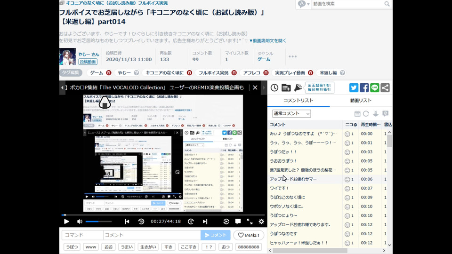
Task: Share on Facebook icon
Action: coord(364,87)
